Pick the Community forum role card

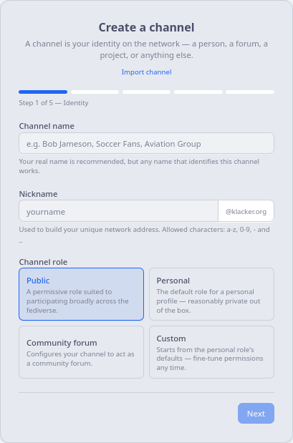pos(82,352)
